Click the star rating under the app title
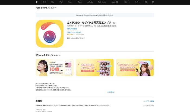This screenshot has height=112, width=190. click(x=69, y=35)
